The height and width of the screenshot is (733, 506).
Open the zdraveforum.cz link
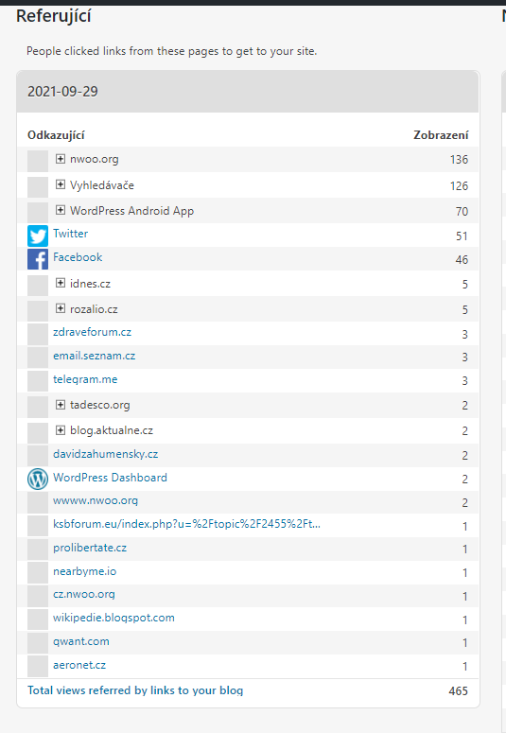[92, 332]
